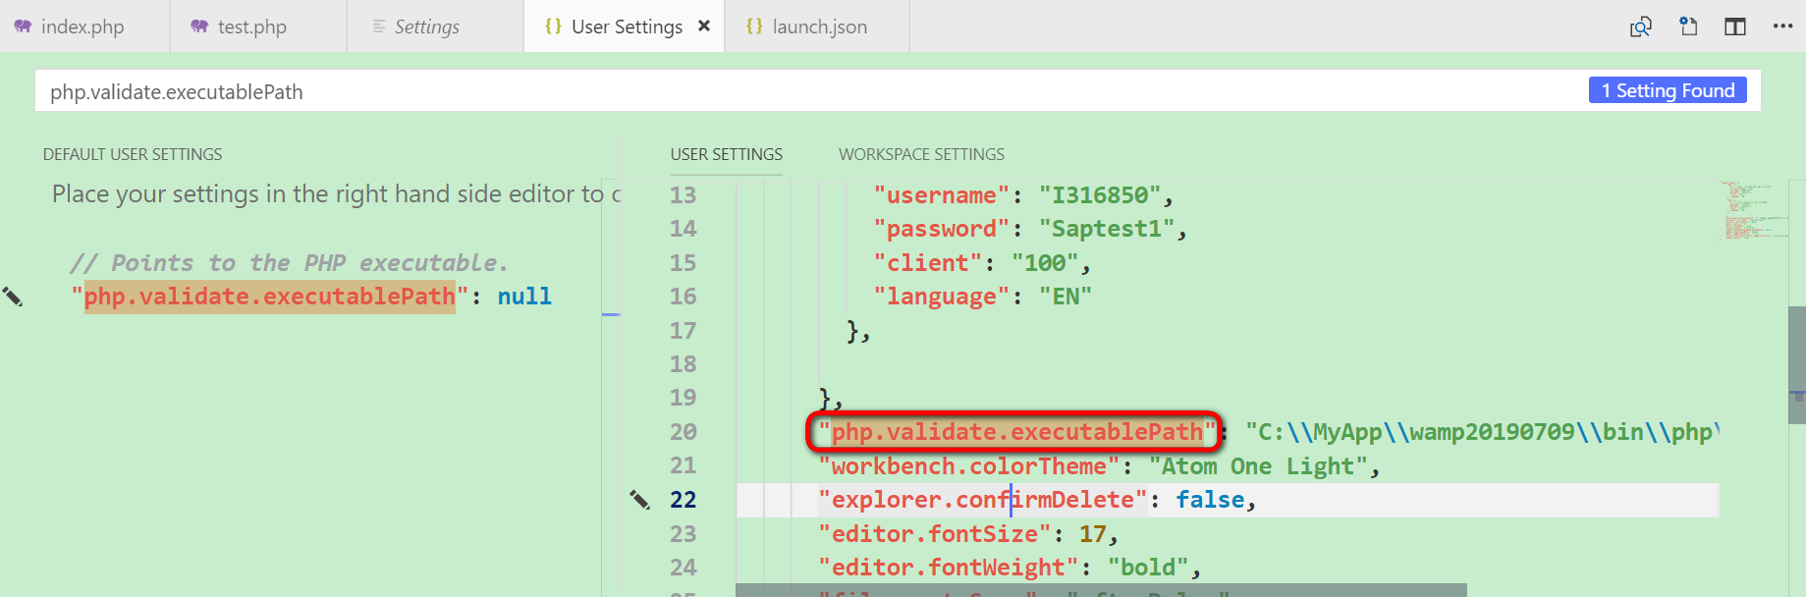Click the "php.validate.executablePath" key on line 20
Image resolution: width=1806 pixels, height=597 pixels.
(1017, 432)
